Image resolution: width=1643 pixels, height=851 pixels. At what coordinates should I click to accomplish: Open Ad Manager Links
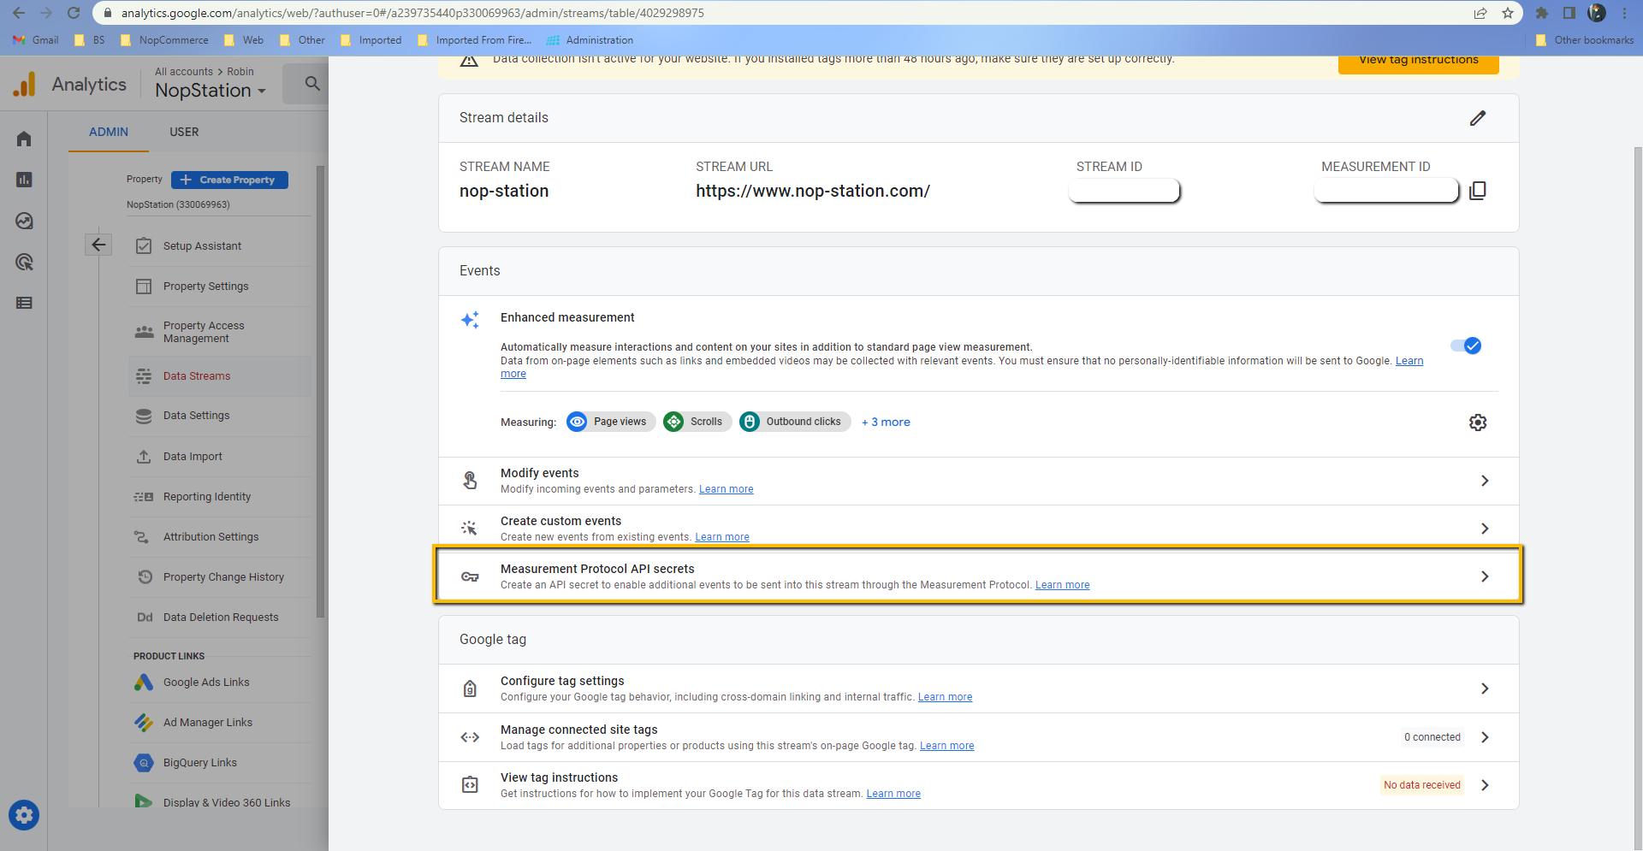coord(221,723)
